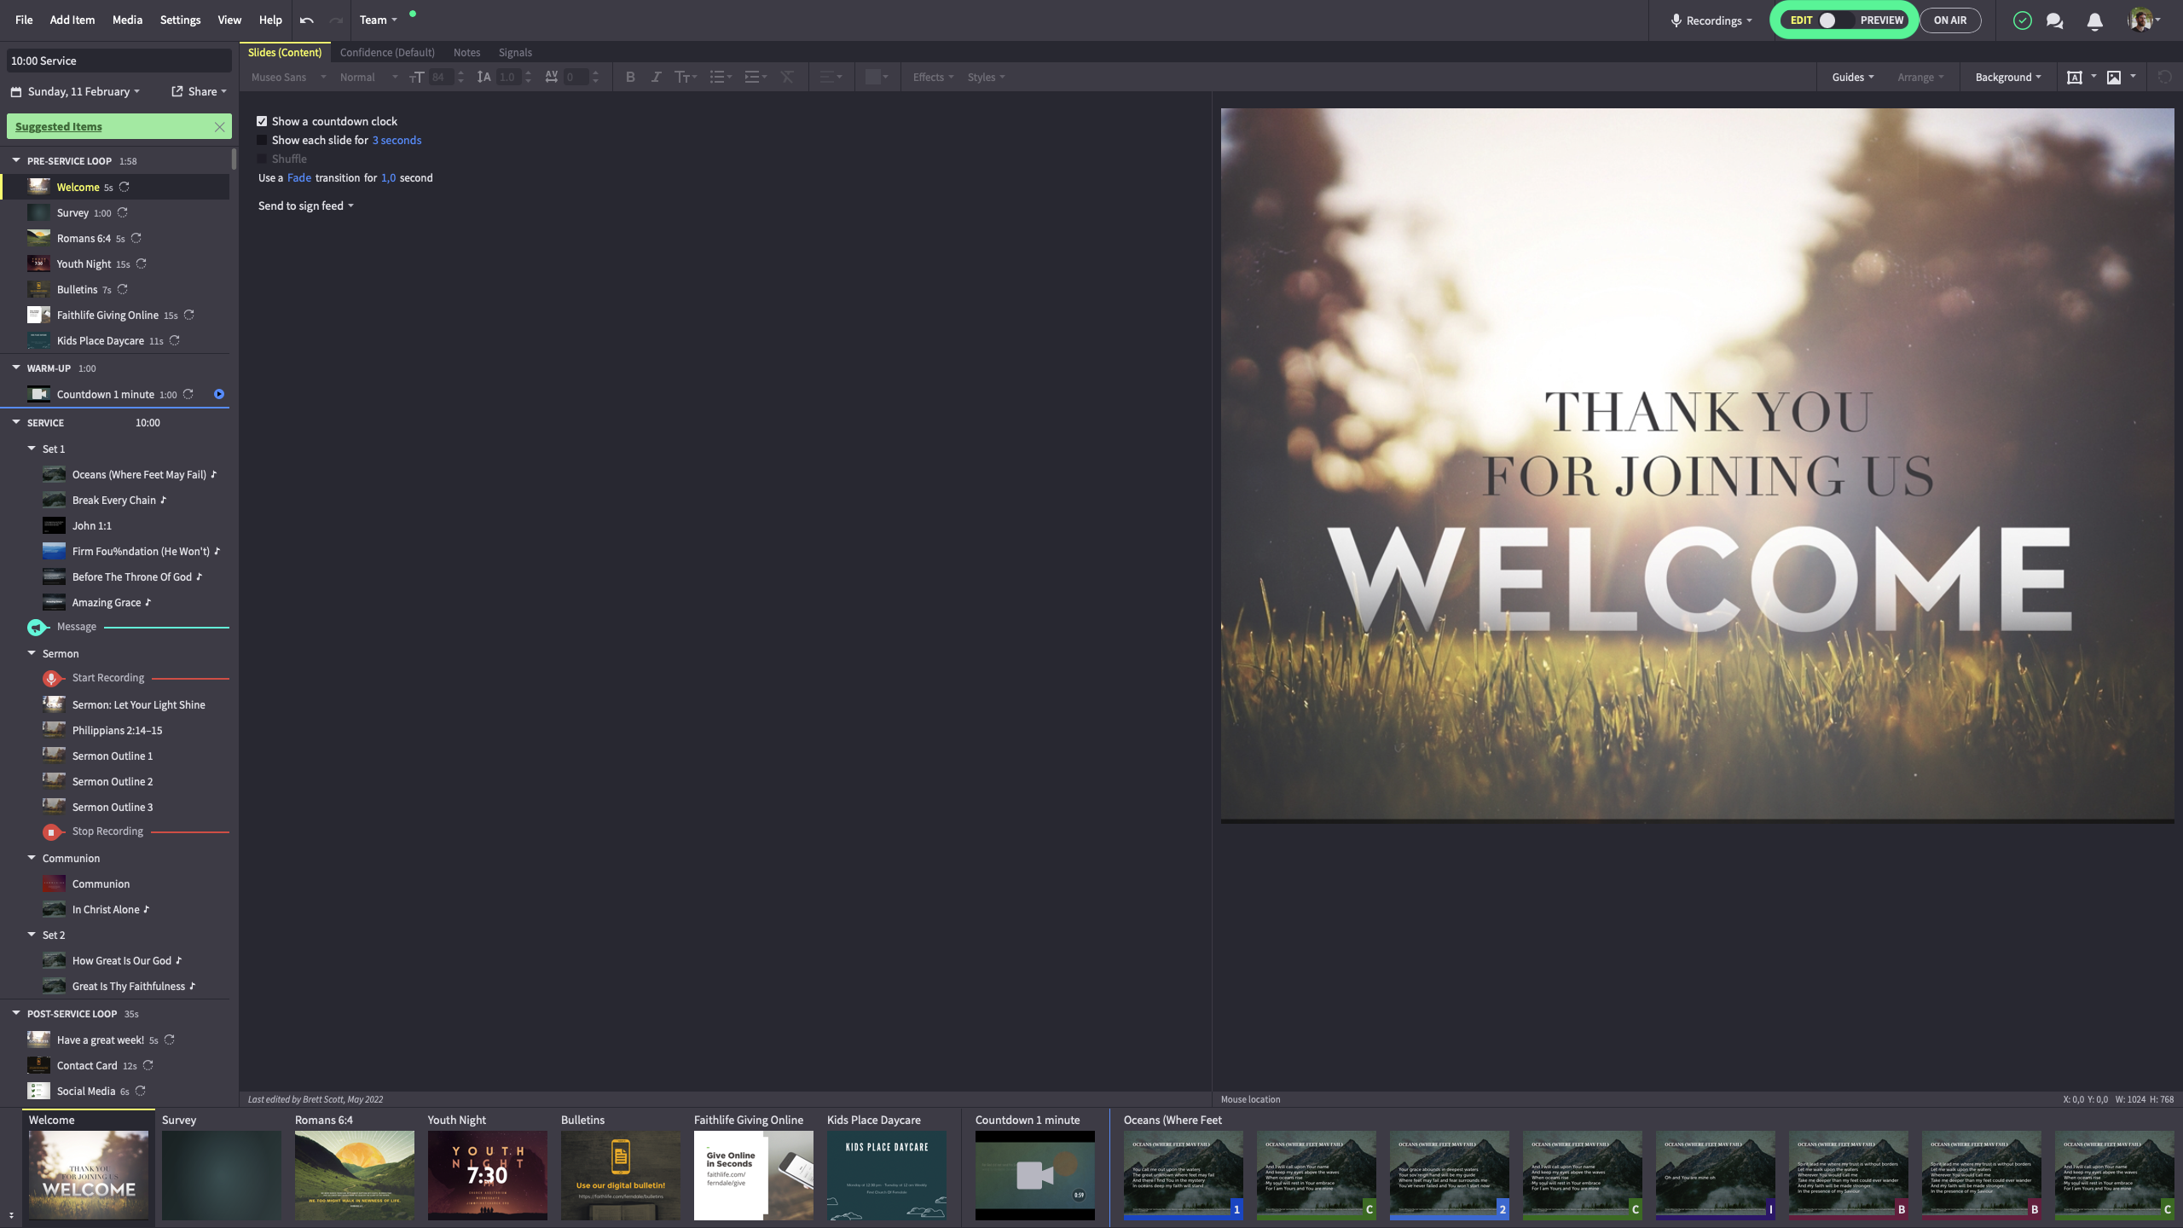
Task: Click the undo arrow icon
Action: click(307, 20)
